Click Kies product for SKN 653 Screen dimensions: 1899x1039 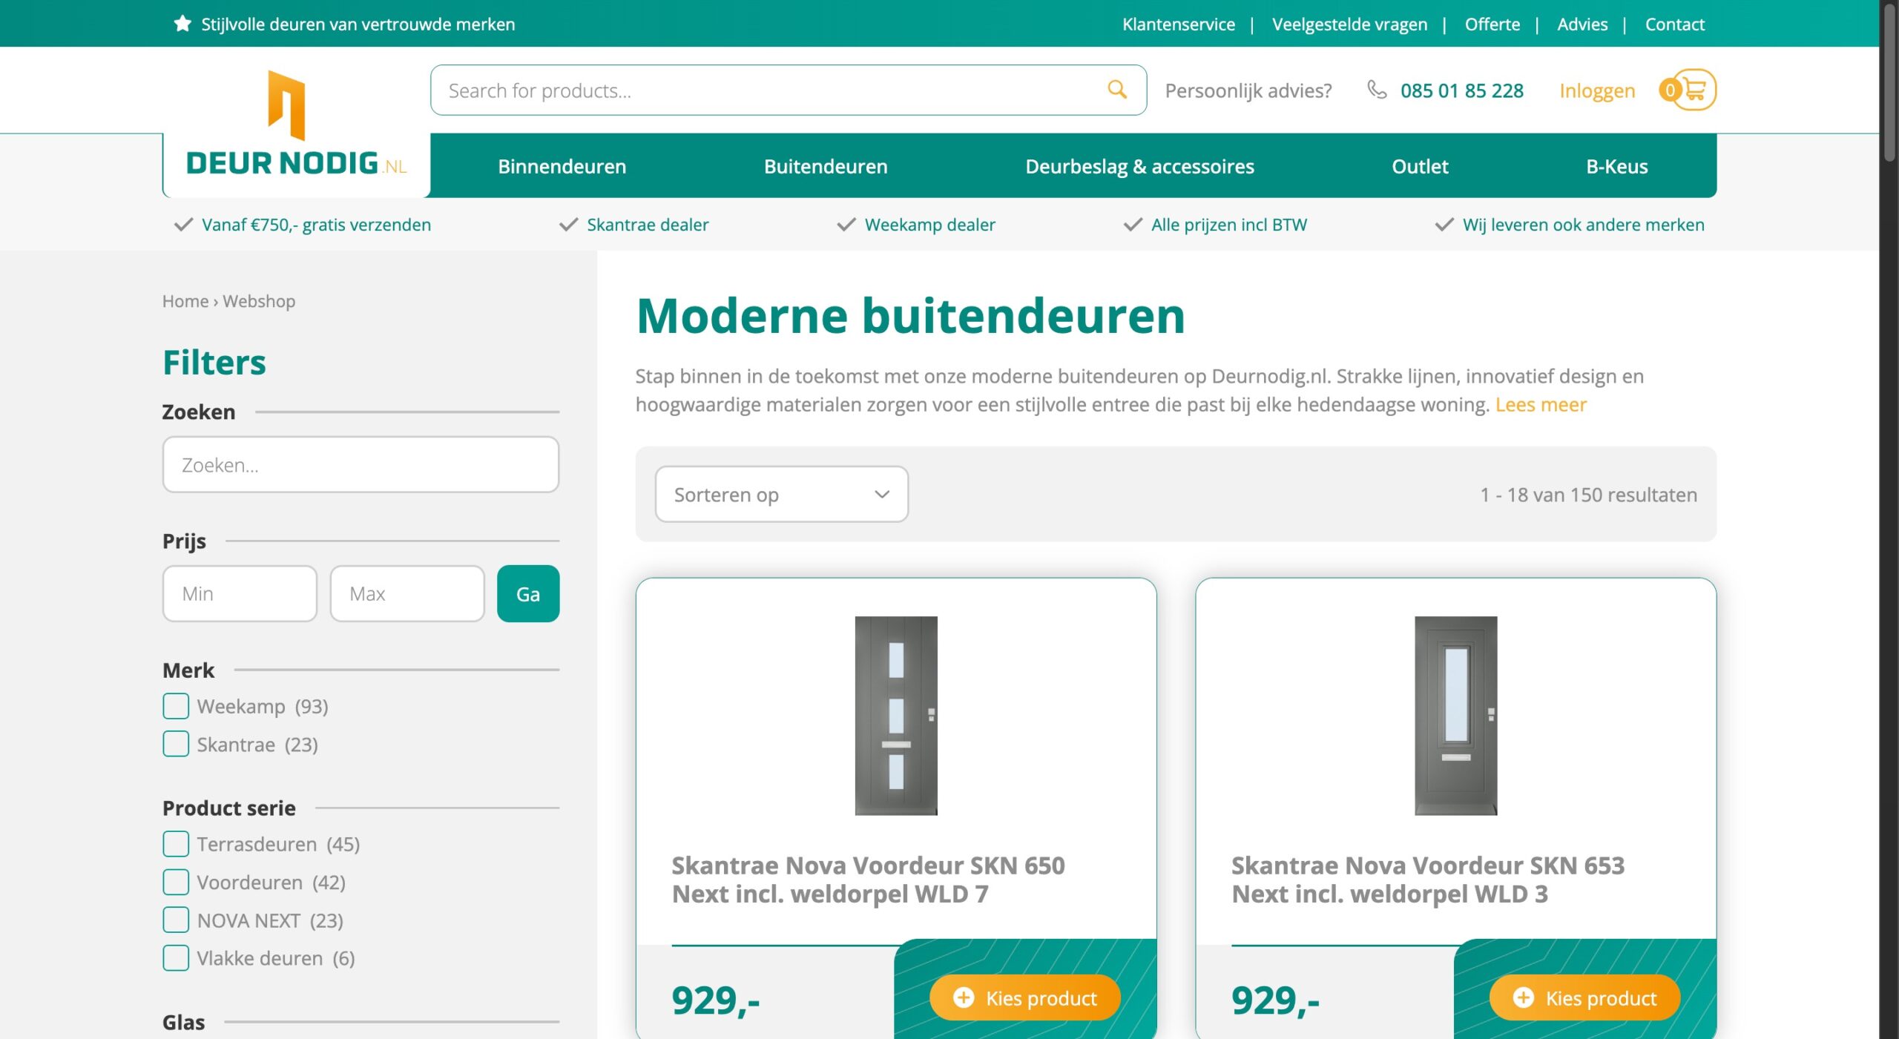tap(1585, 997)
